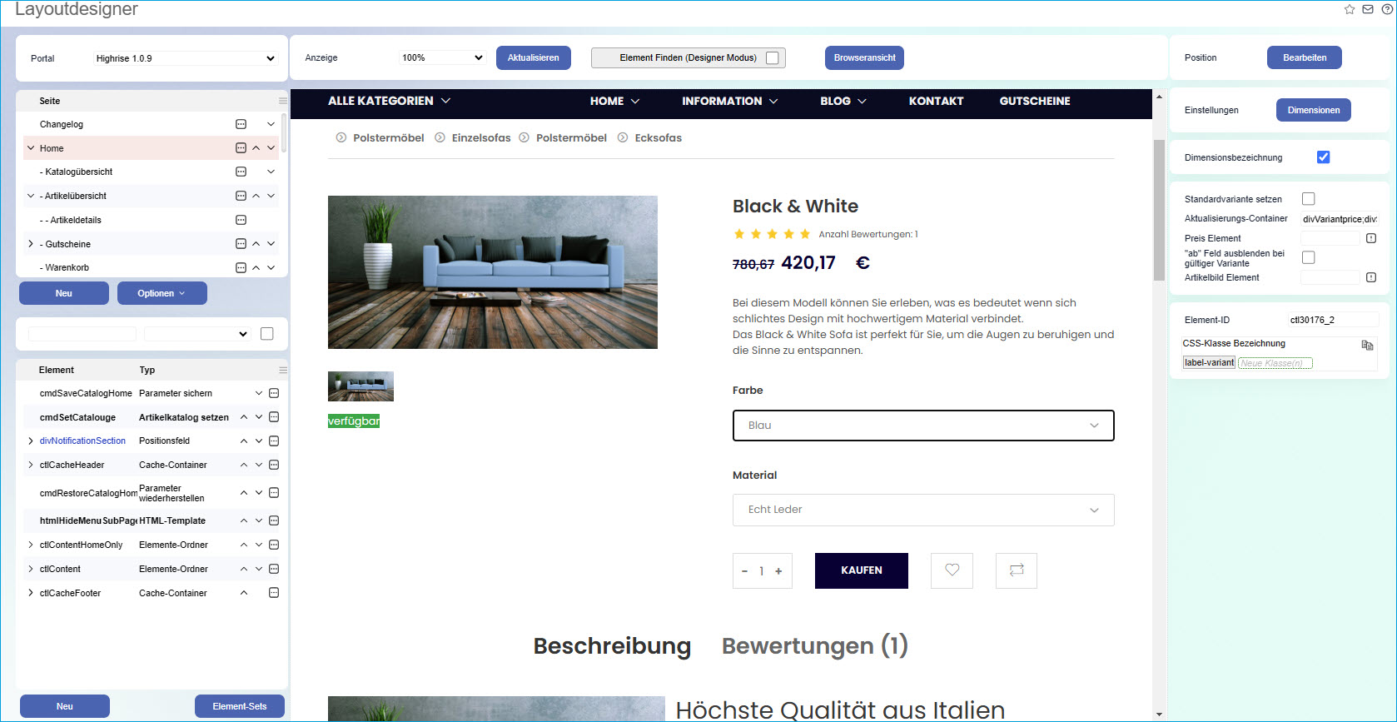
Task: Tick the checkbox in the filter row above the Element list
Action: [267, 334]
